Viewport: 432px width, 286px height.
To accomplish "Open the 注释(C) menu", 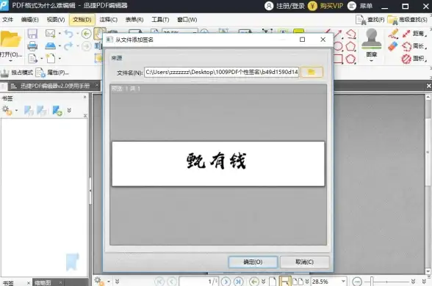I will point(108,20).
